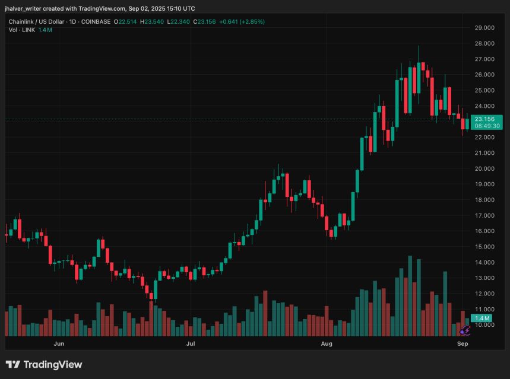Click the low value L22.340 in the legend
This screenshot has width=510, height=379.
click(x=179, y=20)
